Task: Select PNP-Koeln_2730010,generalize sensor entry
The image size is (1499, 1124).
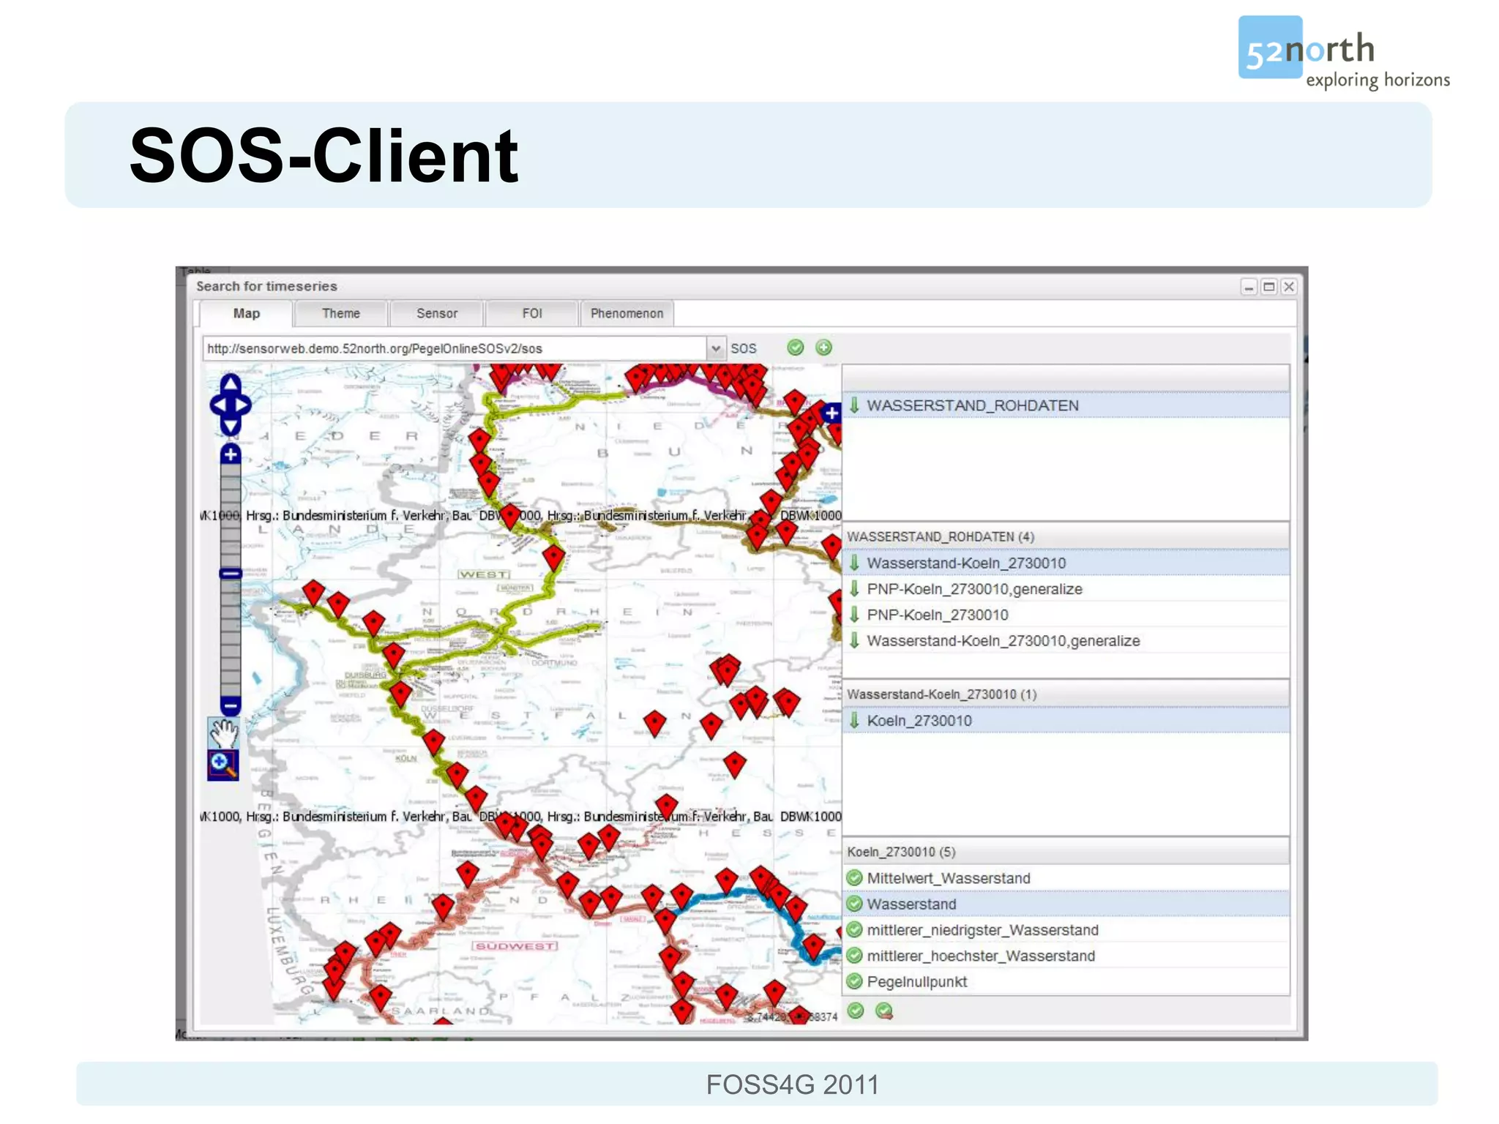Action: [x=974, y=589]
